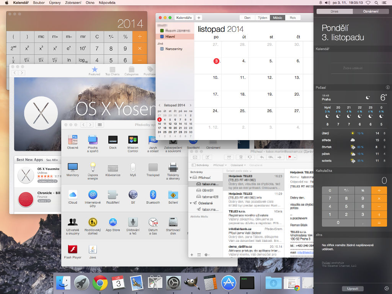The width and height of the screenshot is (392, 294).
Task: Open the Úspora energie preference pane
Action: (93, 171)
